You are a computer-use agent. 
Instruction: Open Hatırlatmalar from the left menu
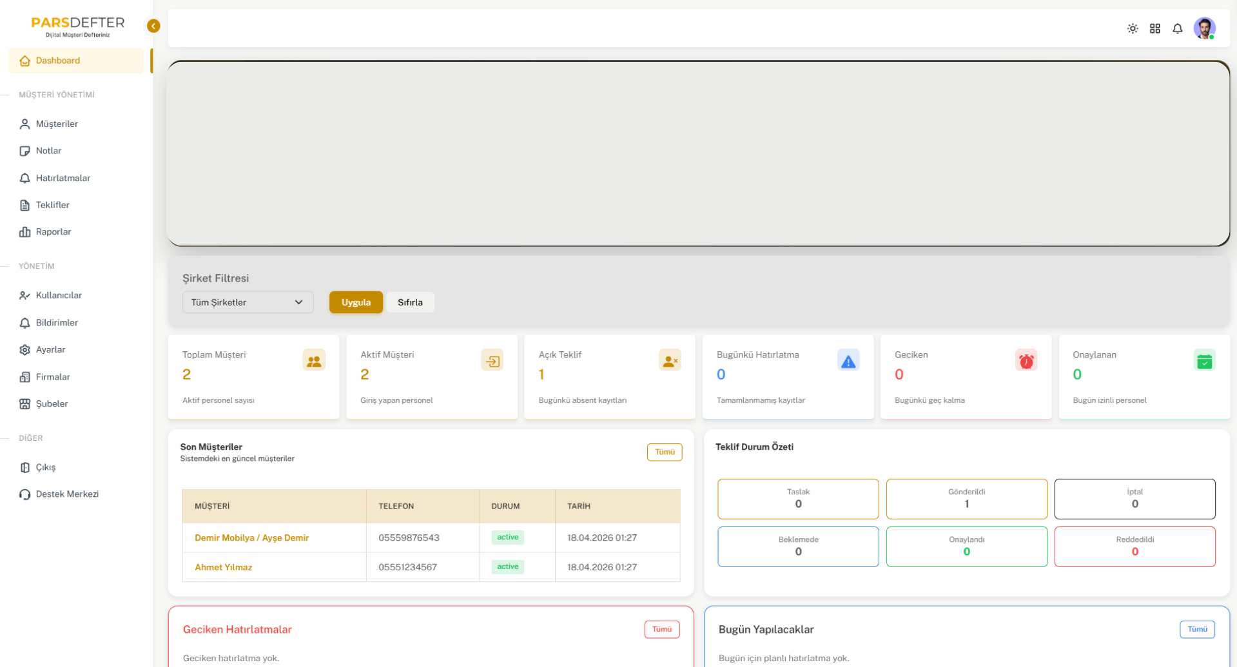[63, 178]
